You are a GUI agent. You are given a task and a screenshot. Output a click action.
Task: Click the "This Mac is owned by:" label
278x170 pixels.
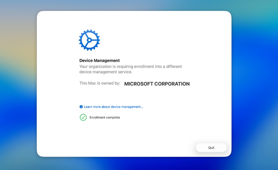[x=100, y=83]
